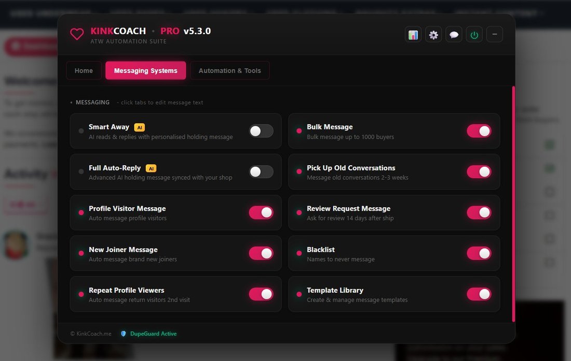Click the grey status dot for Smart Away
The height and width of the screenshot is (361, 571).
pyautogui.click(x=81, y=131)
